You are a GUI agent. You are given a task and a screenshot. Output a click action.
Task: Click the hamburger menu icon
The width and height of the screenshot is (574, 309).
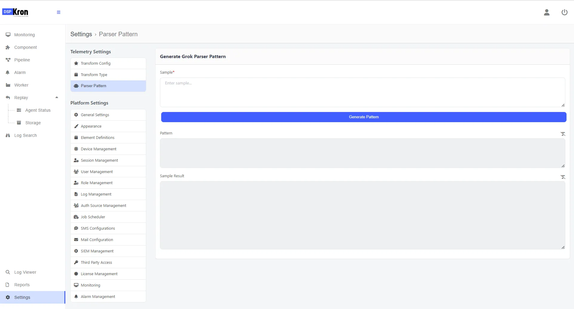58,12
